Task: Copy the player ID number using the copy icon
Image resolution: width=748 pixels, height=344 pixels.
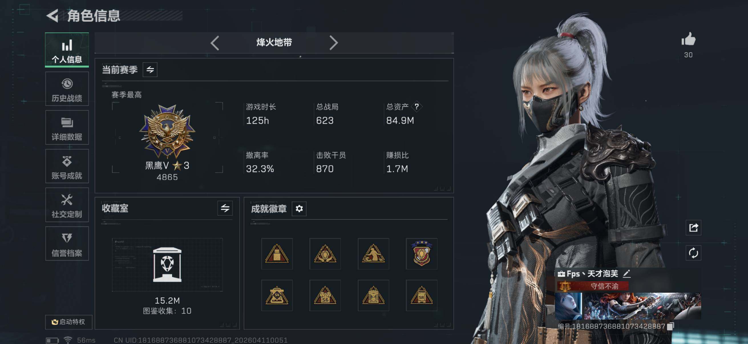Action: click(x=670, y=326)
